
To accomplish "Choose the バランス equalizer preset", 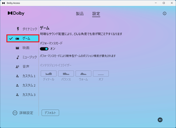I will (66, 74).
